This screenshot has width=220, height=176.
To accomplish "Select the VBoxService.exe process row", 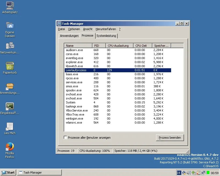I will point(118,110).
